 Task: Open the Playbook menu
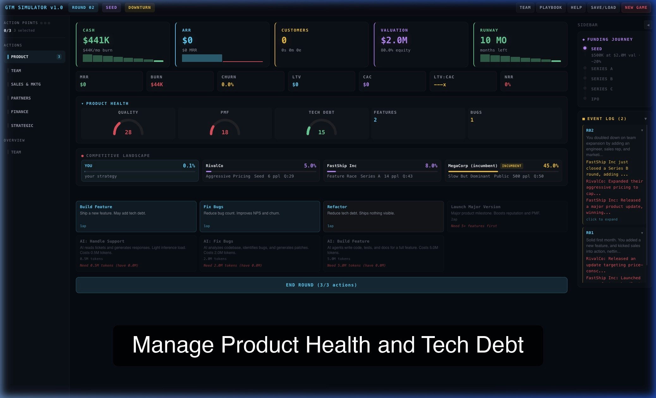[x=550, y=8]
